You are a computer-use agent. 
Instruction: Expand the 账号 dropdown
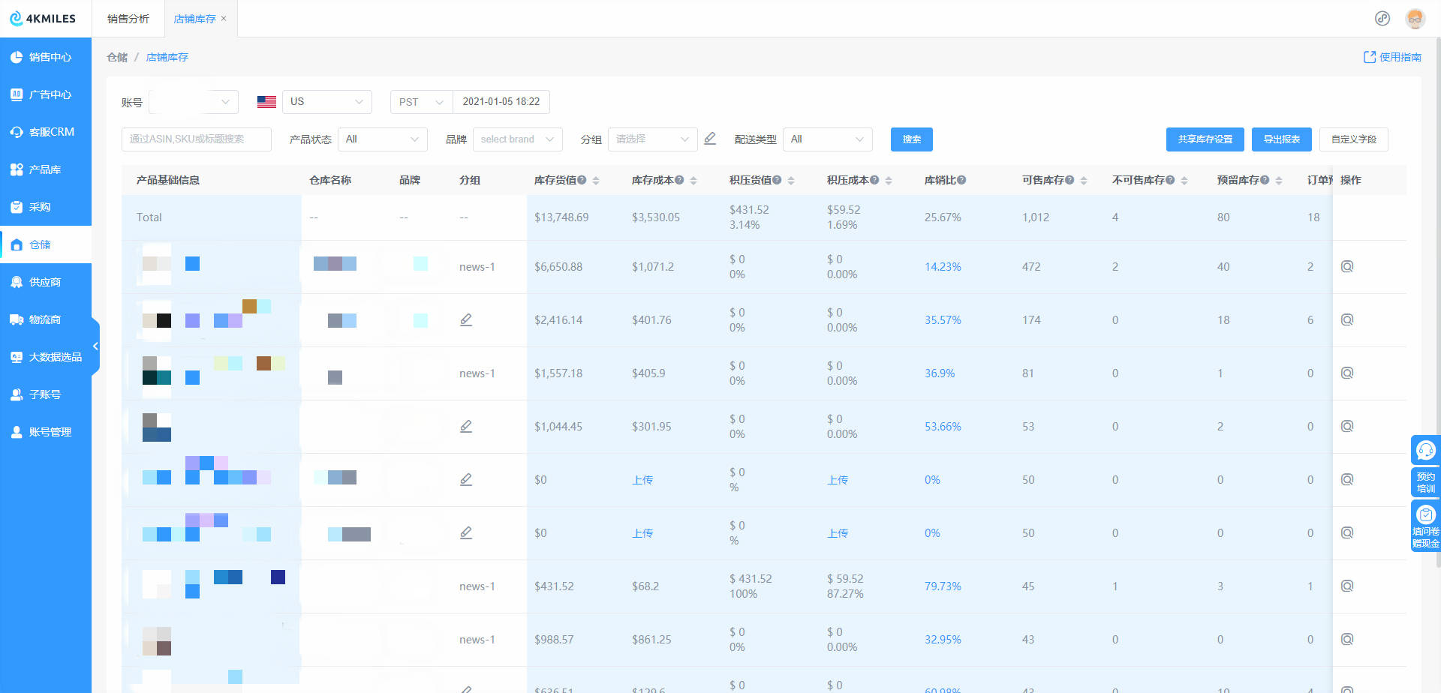[x=194, y=102]
